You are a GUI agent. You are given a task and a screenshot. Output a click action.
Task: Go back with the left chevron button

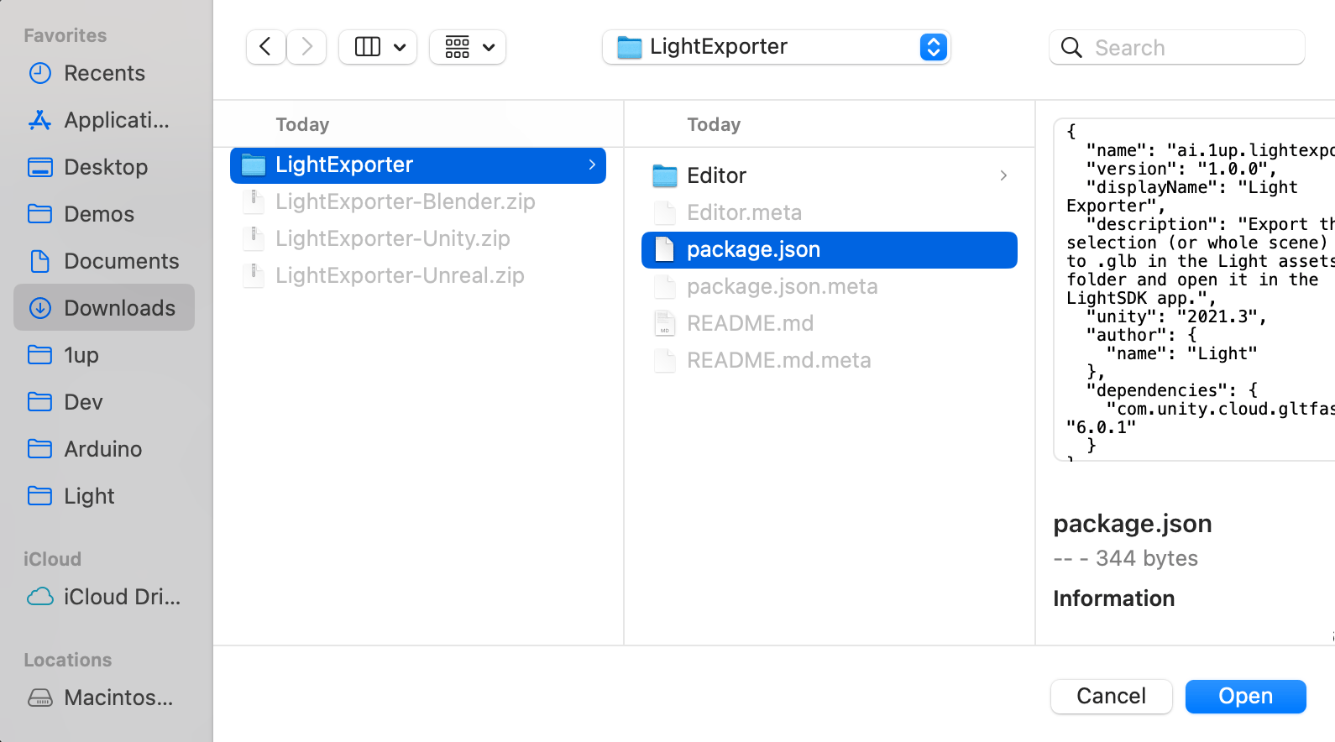(265, 47)
